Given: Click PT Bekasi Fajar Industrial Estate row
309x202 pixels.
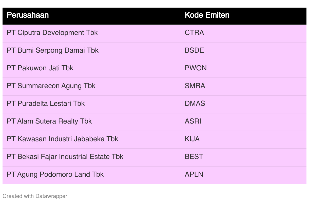Looking at the screenshot, I should (154, 157).
